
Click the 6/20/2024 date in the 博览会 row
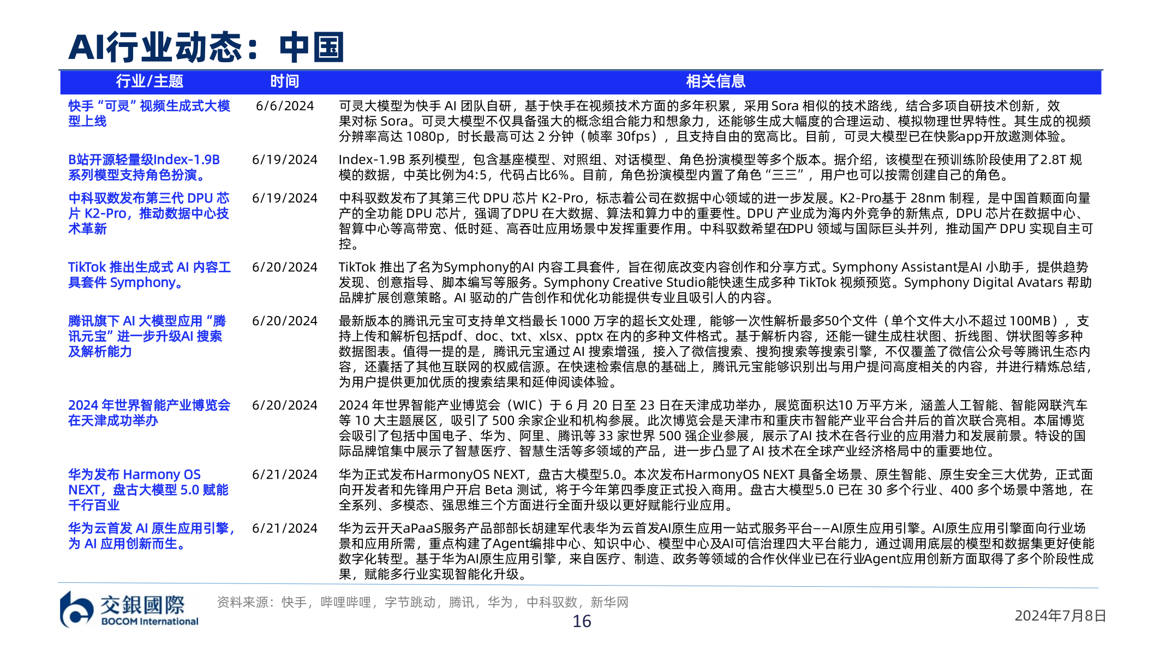(x=285, y=405)
